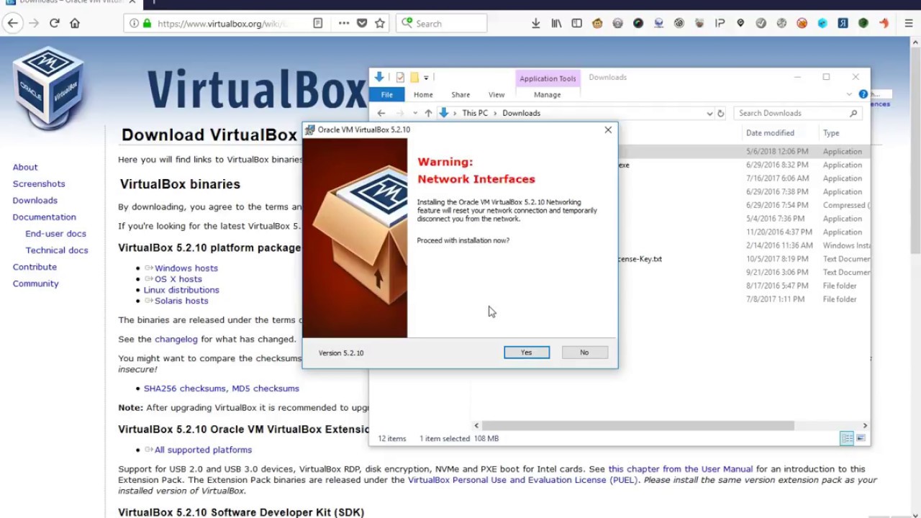Image resolution: width=921 pixels, height=518 pixels.
Task: Click Linux distributions link
Action: pos(181,289)
